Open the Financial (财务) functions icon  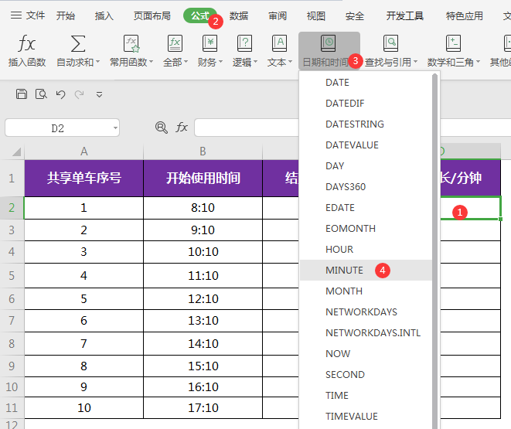pyautogui.click(x=210, y=43)
